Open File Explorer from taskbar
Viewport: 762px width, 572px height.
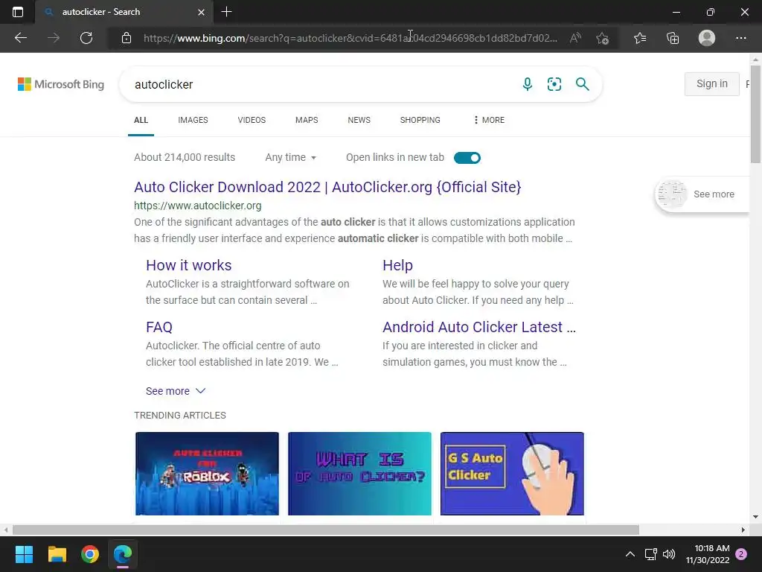[57, 554]
